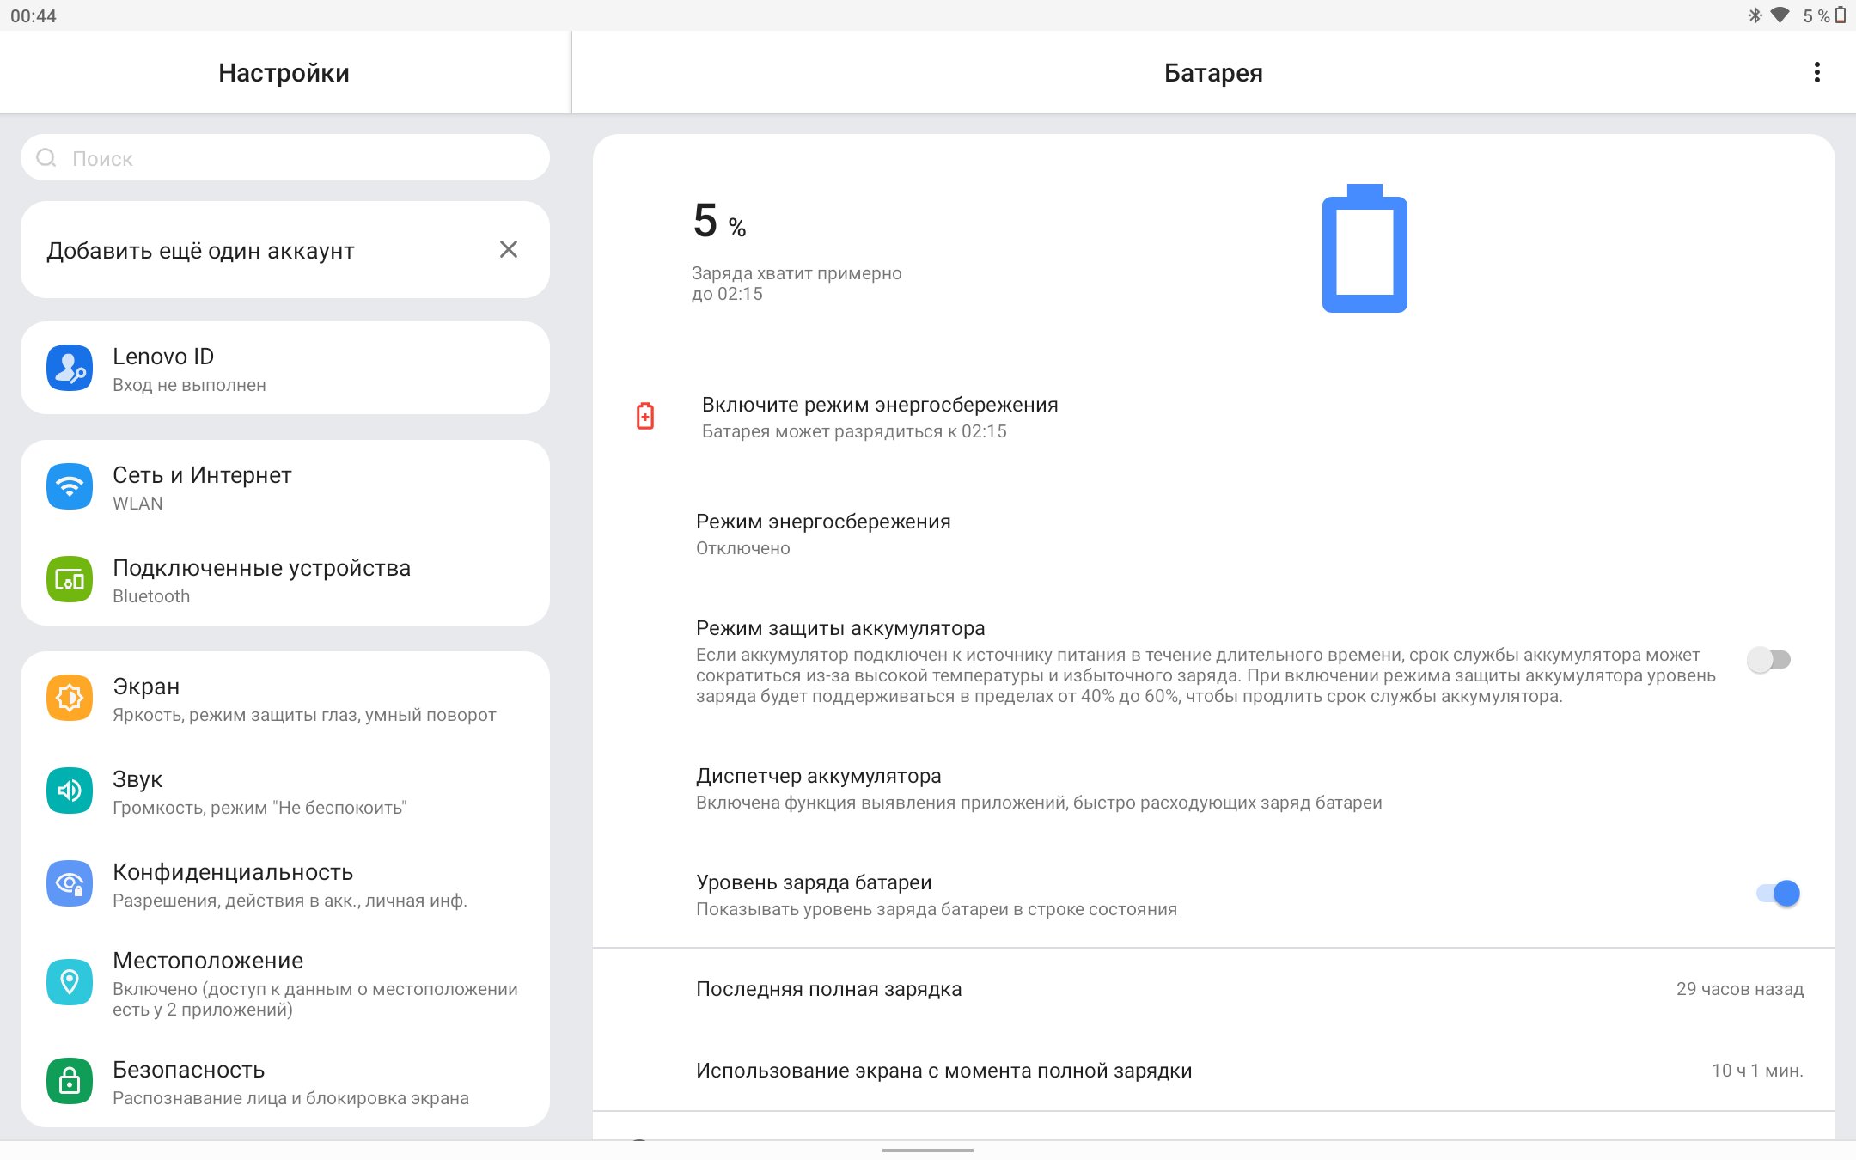1856x1160 pixels.
Task: Tap the green Безопасность lock icon
Action: point(70,1081)
